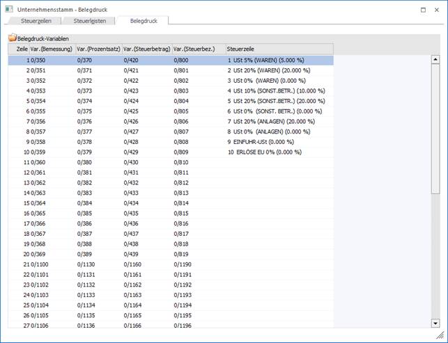Click the application icon in title bar

(8, 10)
